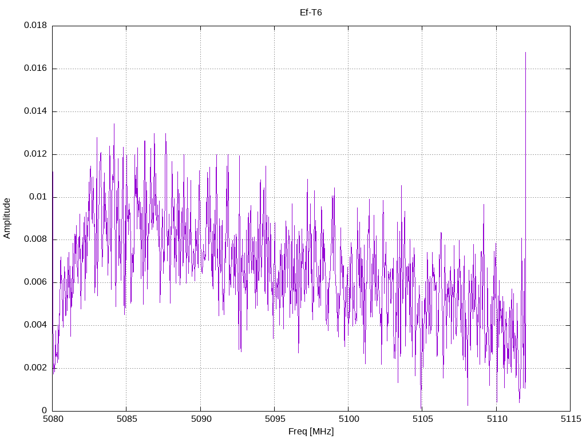The width and height of the screenshot is (586, 439).
Task: Click the y-axis tick value 0.008
Action: (35, 239)
